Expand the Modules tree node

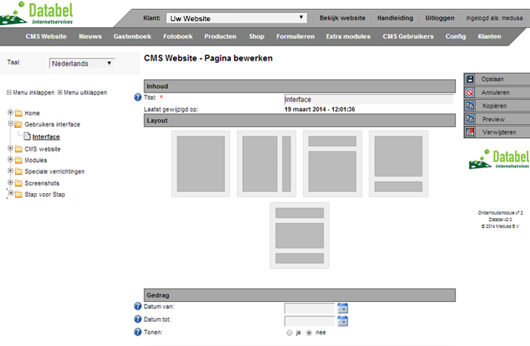point(10,160)
